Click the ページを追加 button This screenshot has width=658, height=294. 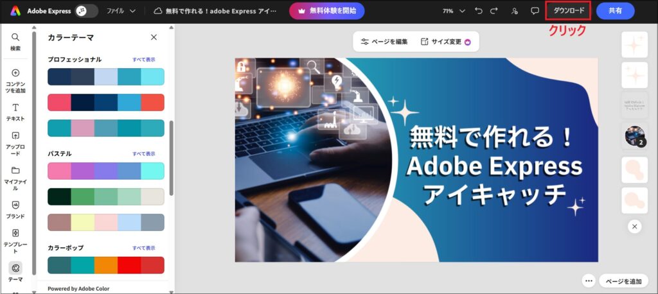(x=623, y=281)
